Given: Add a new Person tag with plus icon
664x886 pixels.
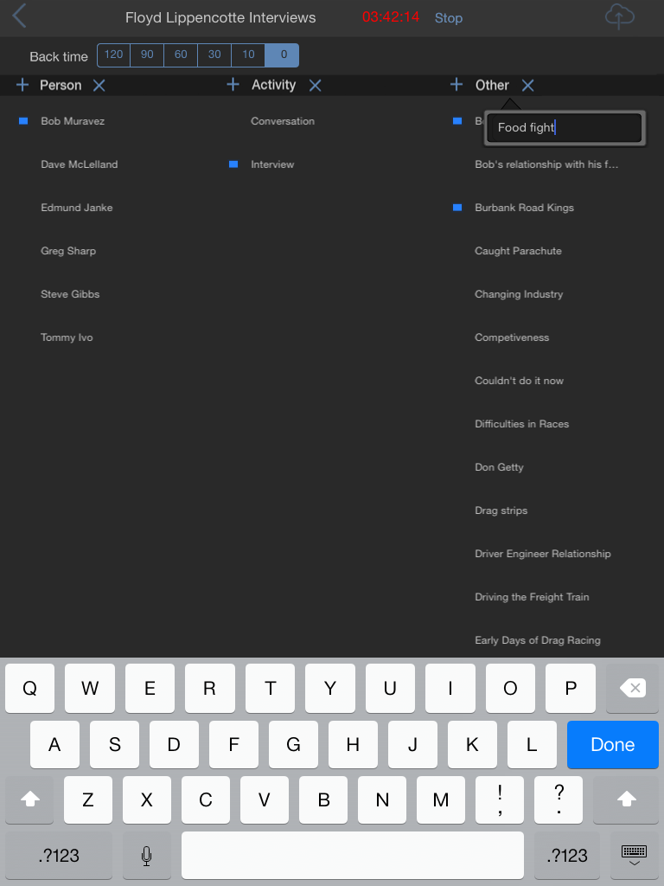Looking at the screenshot, I should tap(22, 86).
